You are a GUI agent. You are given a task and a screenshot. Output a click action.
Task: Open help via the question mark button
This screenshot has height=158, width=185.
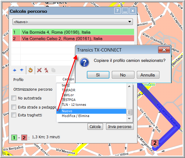coord(117,11)
